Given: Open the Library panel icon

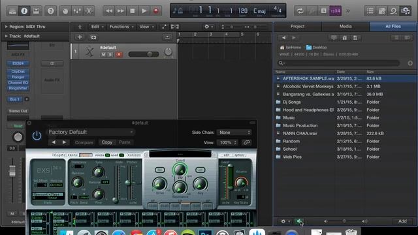Looking at the screenshot, I should tap(12, 11).
